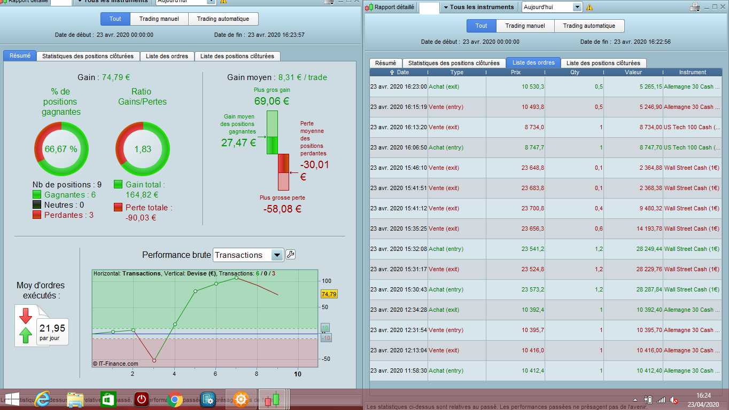Image resolution: width=729 pixels, height=410 pixels.
Task: Open the Transactions dropdown for Performance brute
Action: (x=276, y=255)
